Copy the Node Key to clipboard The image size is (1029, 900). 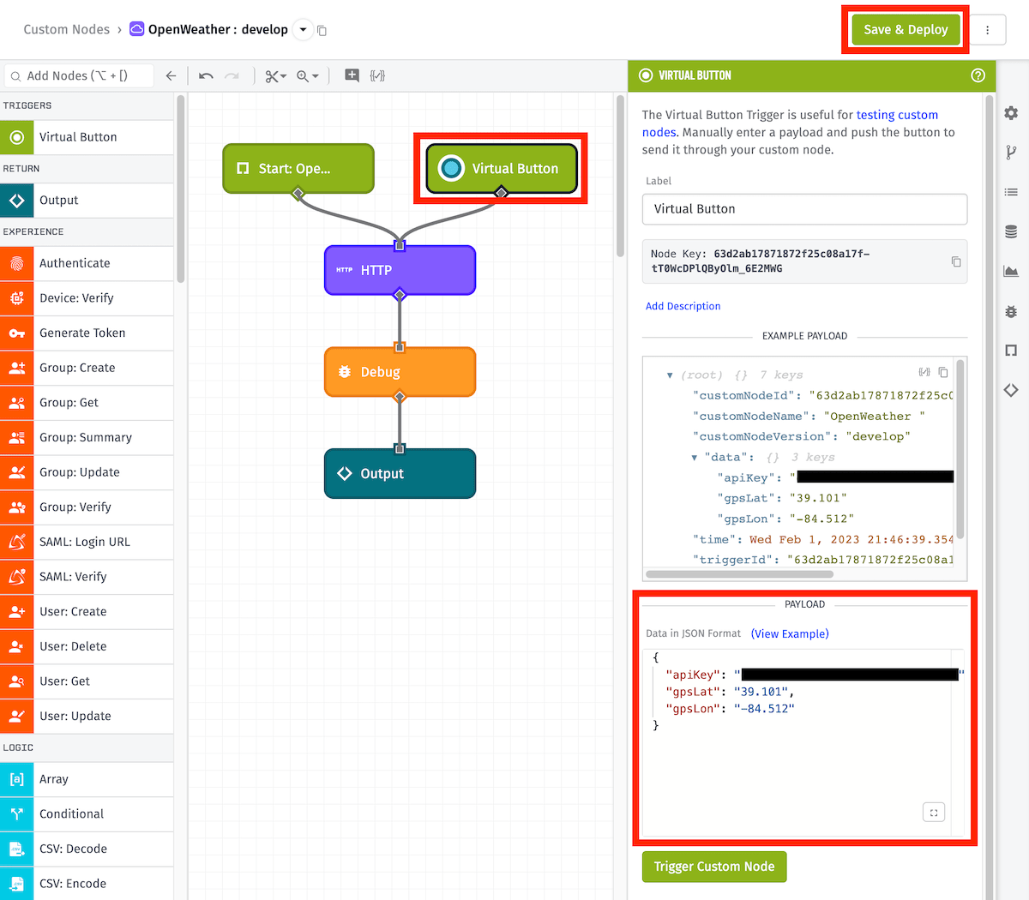(956, 261)
